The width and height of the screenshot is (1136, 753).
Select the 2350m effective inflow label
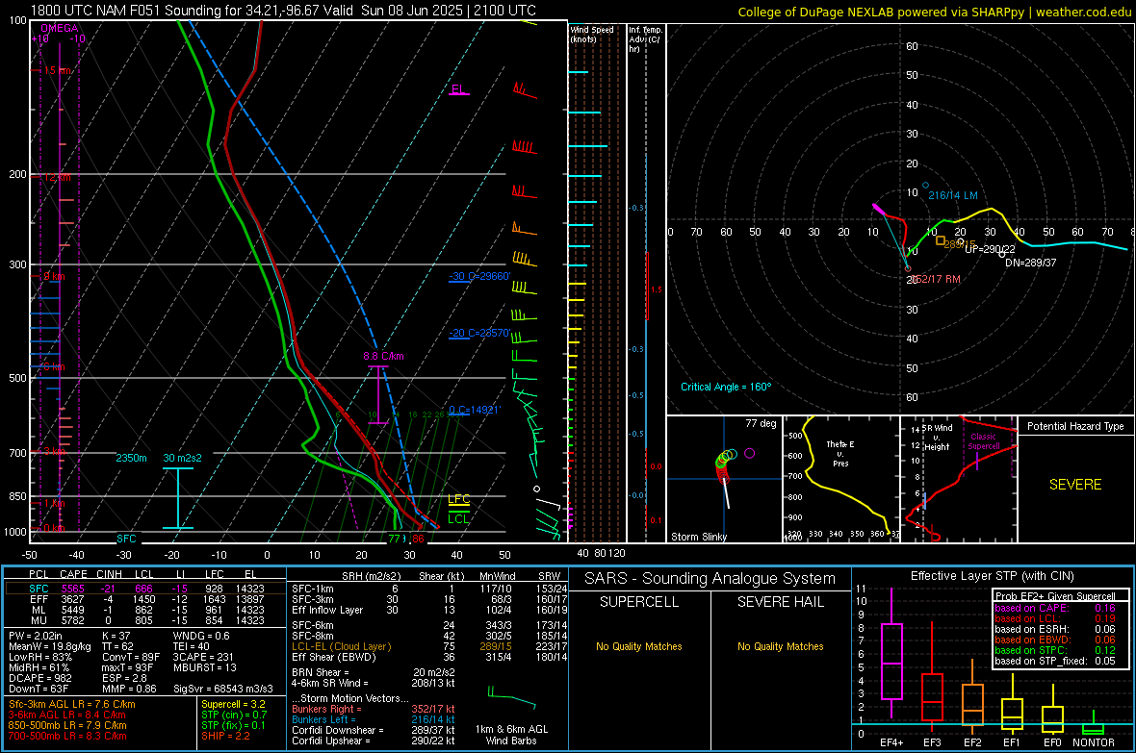point(131,458)
